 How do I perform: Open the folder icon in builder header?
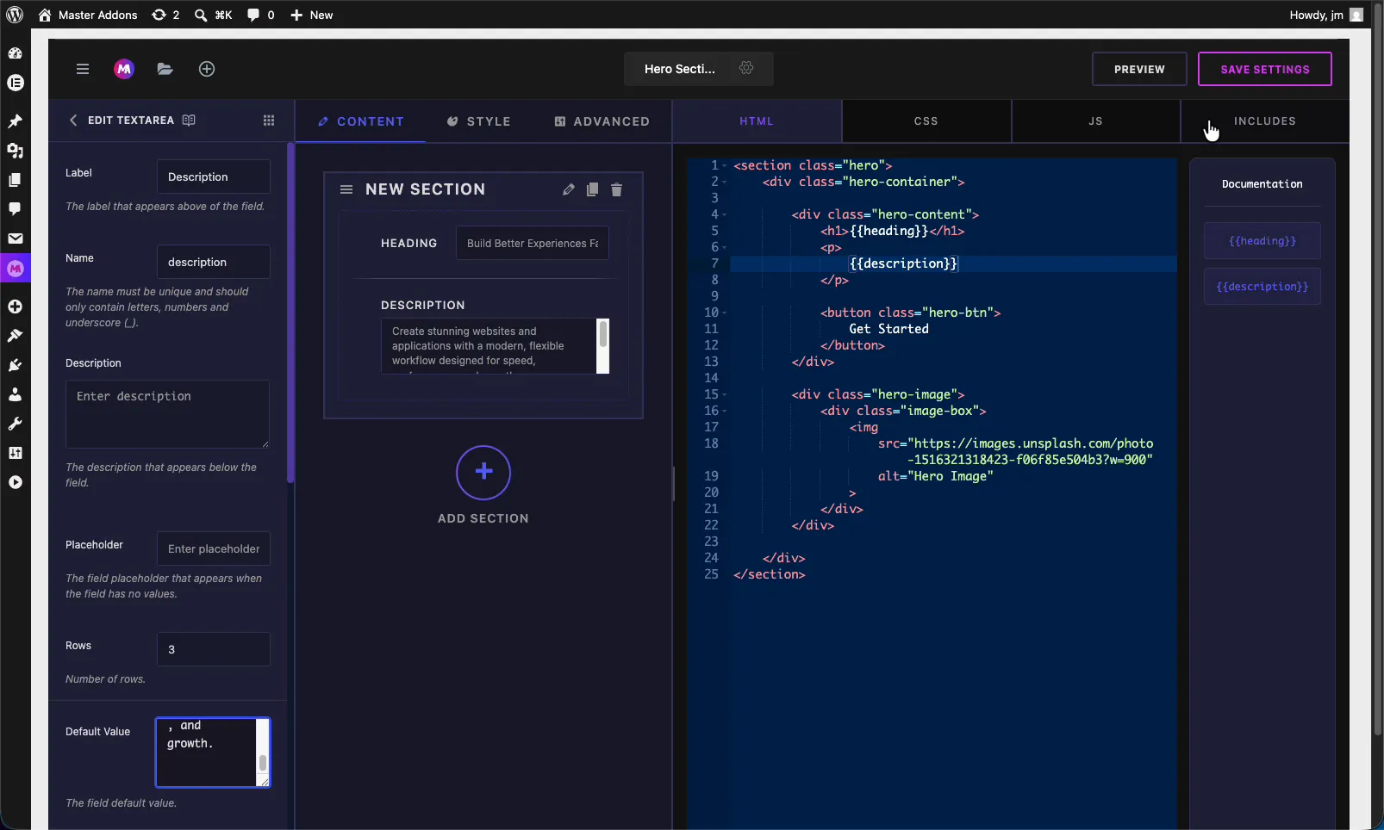(165, 69)
